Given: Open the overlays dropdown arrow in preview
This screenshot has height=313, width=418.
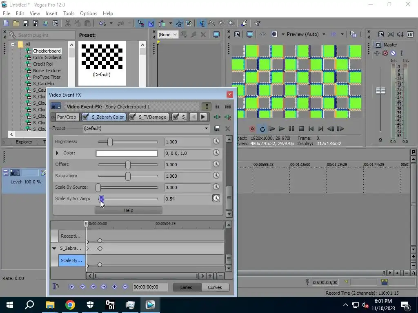Looking at the screenshot, I should (342, 34).
